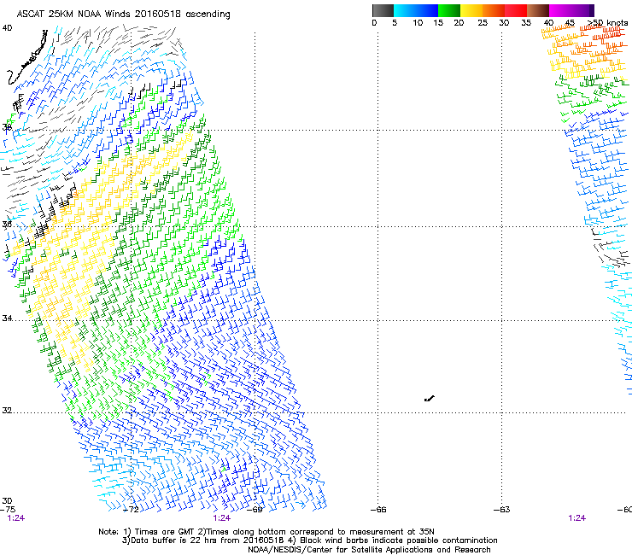Click the purple '1:24' time under -75

[15, 518]
